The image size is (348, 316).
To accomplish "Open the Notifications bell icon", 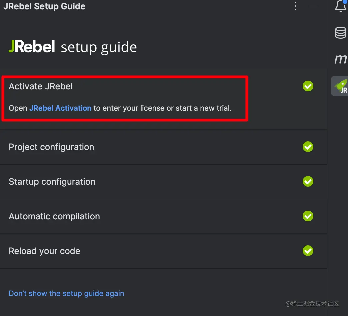I will coord(341,6).
